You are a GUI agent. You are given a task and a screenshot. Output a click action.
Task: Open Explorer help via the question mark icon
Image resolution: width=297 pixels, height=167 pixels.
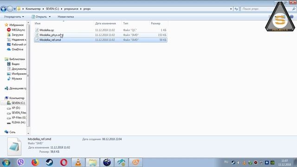click(292, 17)
